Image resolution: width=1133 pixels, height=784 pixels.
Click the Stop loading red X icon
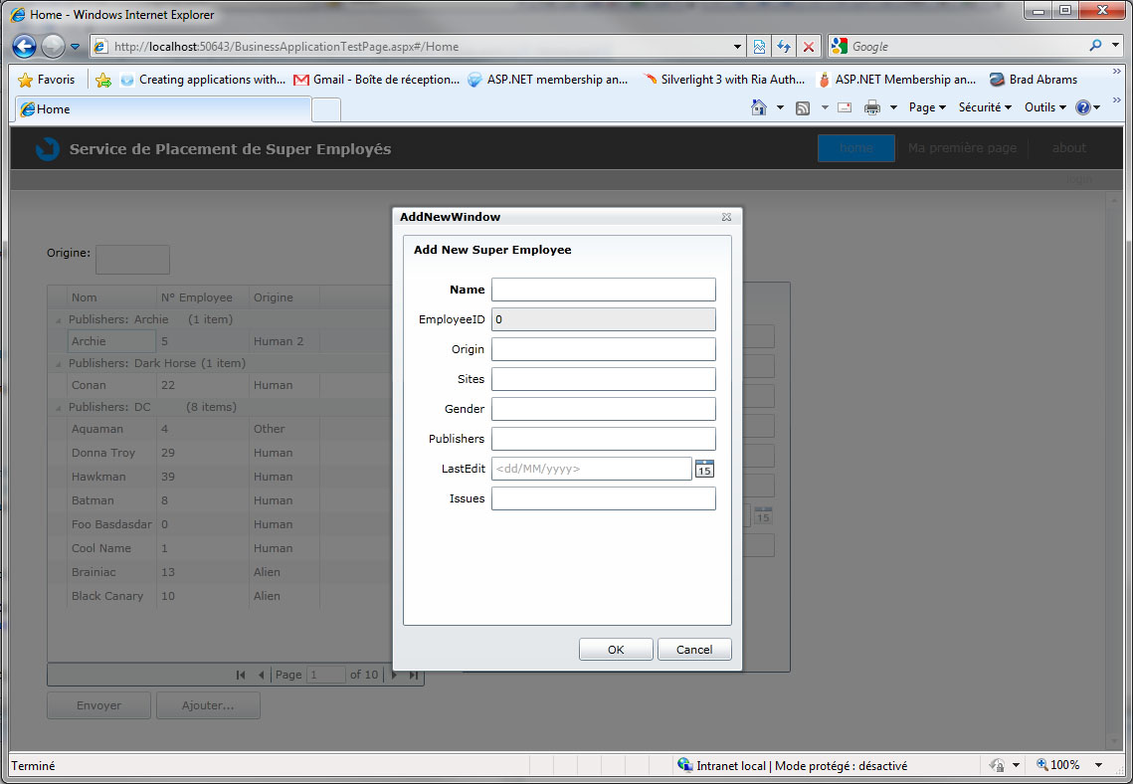pos(809,46)
